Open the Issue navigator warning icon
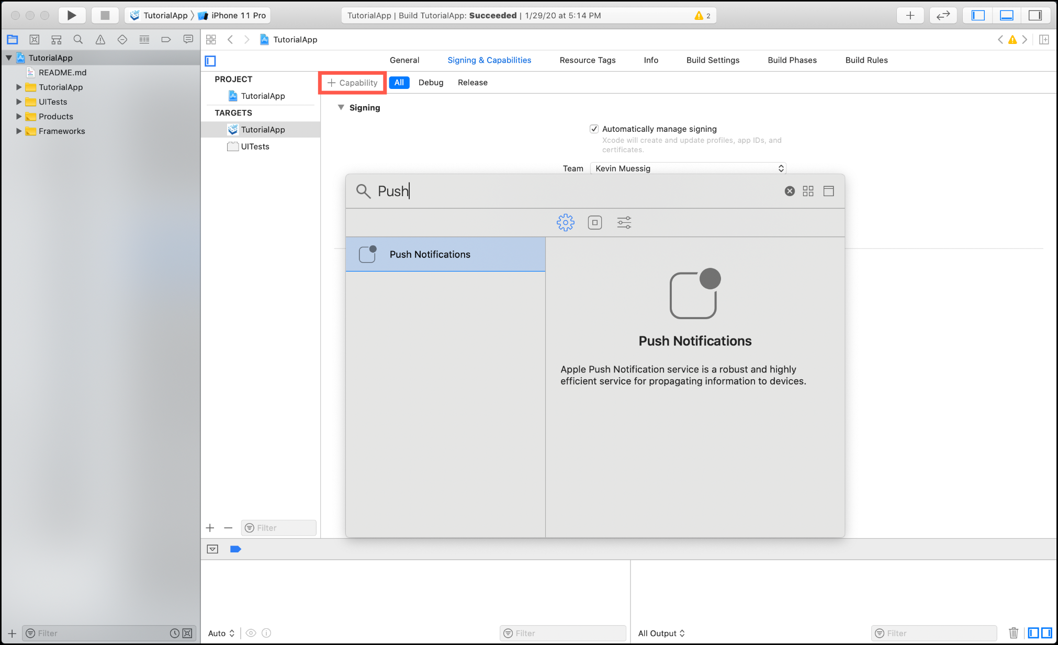The height and width of the screenshot is (645, 1058). tap(100, 40)
